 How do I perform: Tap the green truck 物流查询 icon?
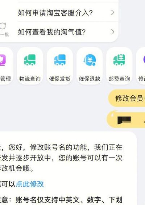tap(30, 60)
